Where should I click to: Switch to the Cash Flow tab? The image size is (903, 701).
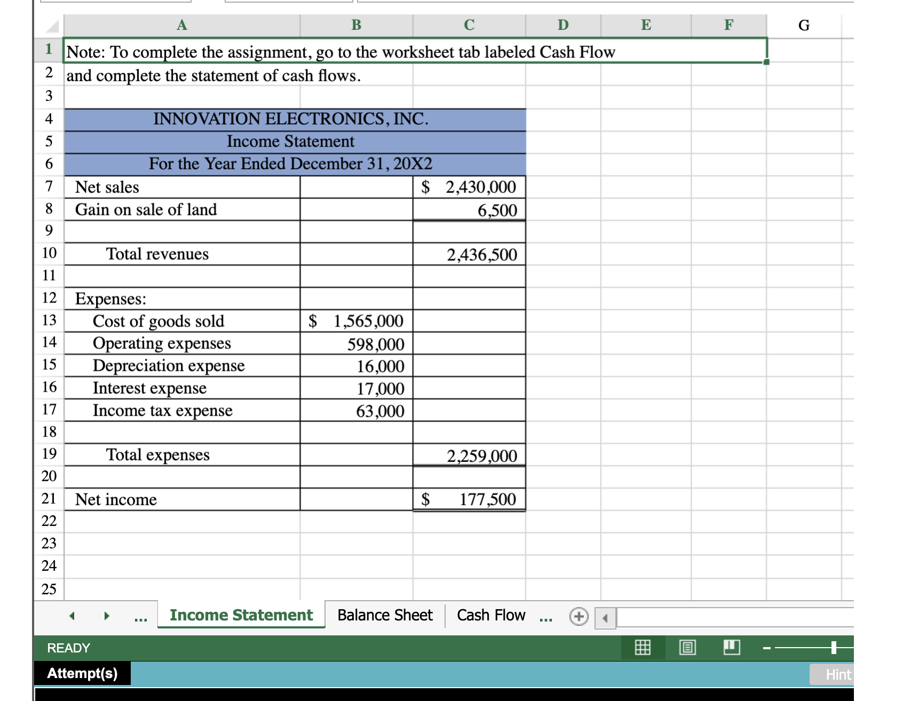(x=490, y=615)
